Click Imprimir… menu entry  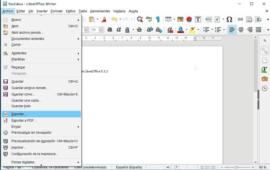(x=41, y=148)
